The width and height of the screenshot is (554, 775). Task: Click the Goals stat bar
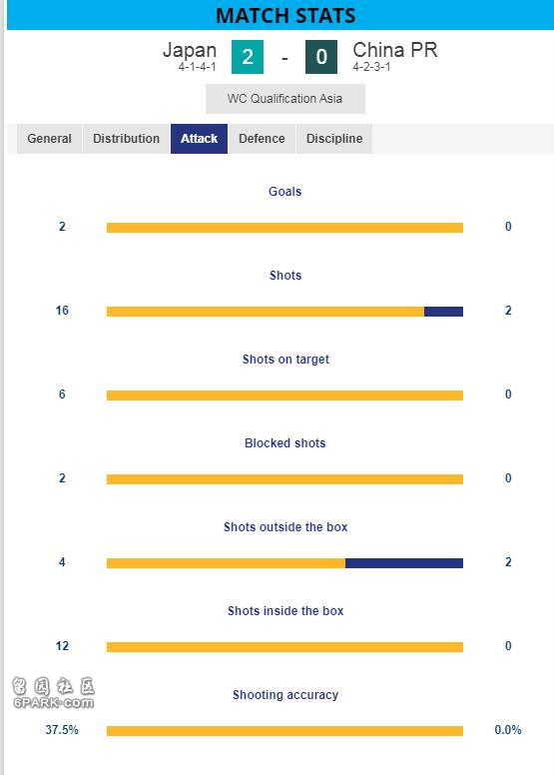(284, 228)
